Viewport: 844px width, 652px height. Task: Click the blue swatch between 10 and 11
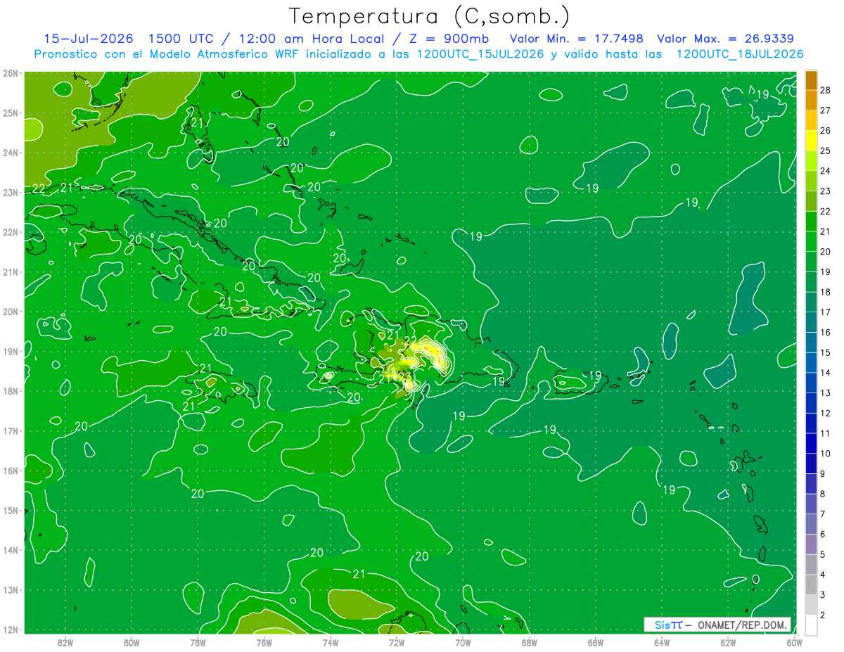coord(811,445)
